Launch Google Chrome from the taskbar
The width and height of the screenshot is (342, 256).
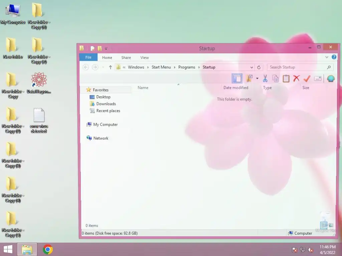(x=48, y=249)
